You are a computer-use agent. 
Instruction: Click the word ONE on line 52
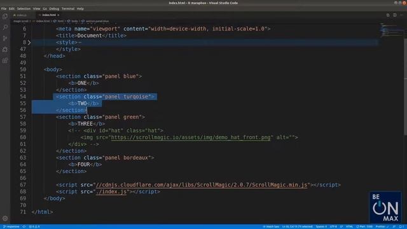[x=82, y=83]
